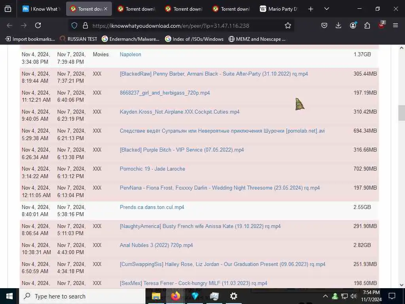Open the Firefox account icon
The image size is (405, 304).
click(x=353, y=25)
